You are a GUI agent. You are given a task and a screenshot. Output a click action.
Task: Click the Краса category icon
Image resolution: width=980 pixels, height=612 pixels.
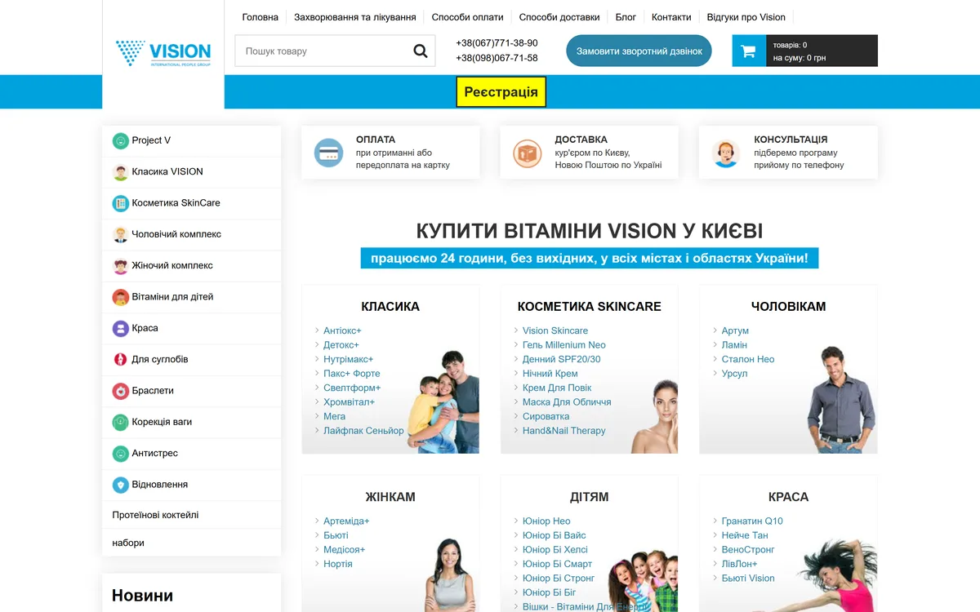(x=121, y=328)
